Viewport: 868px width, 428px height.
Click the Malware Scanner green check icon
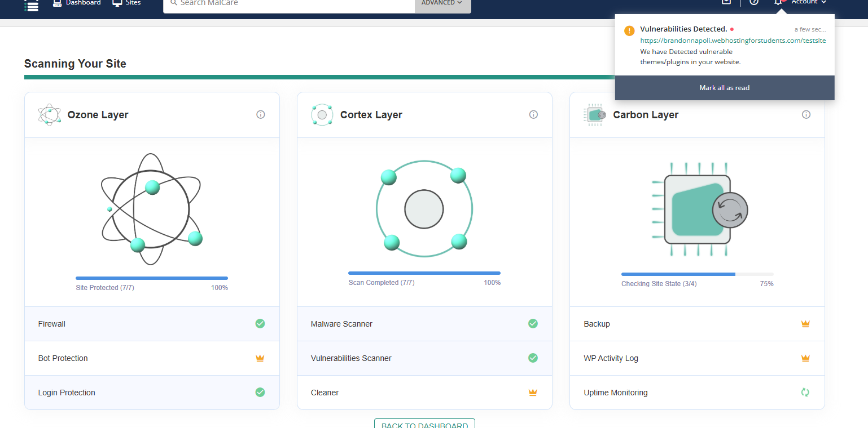(x=533, y=323)
